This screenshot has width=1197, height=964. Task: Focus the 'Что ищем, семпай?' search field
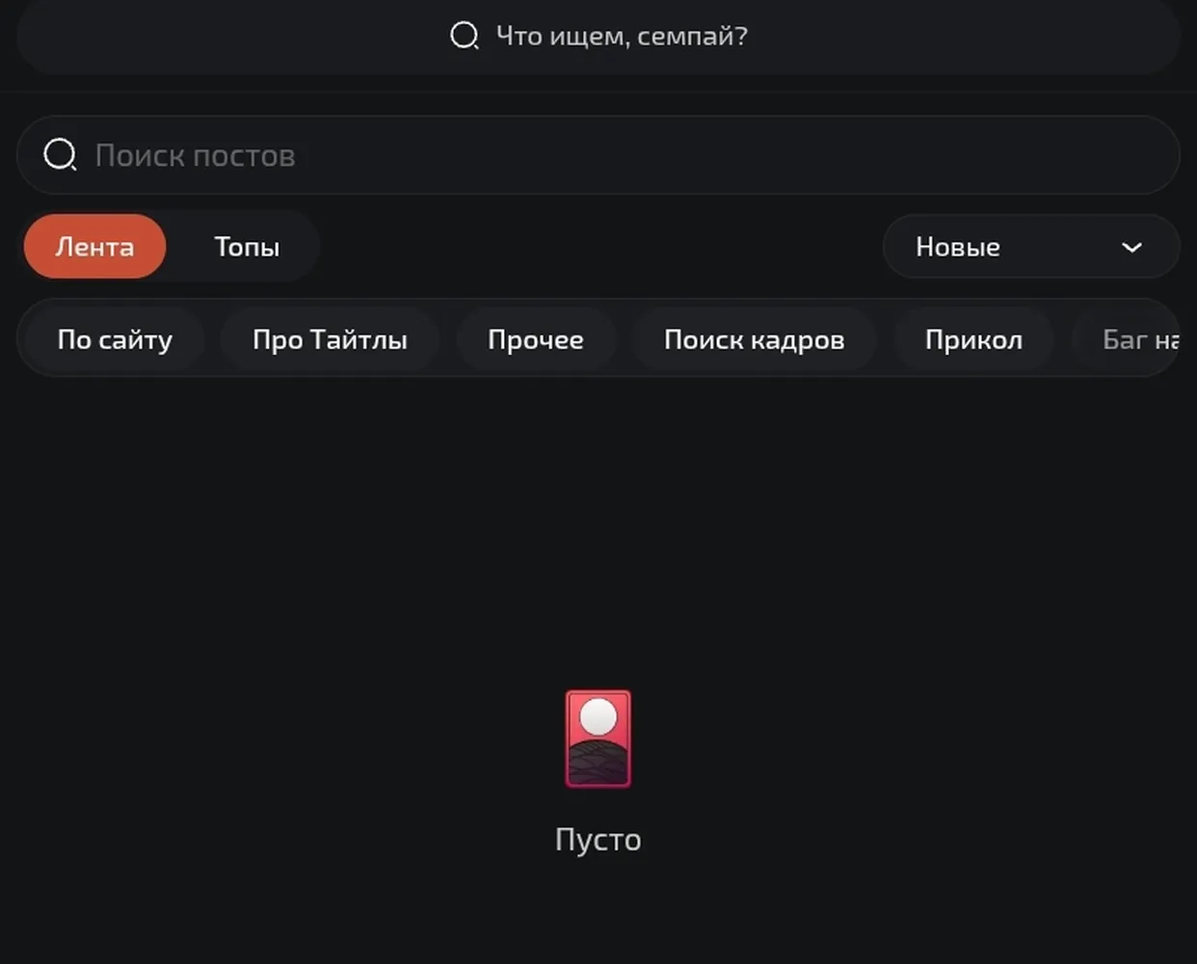(598, 37)
